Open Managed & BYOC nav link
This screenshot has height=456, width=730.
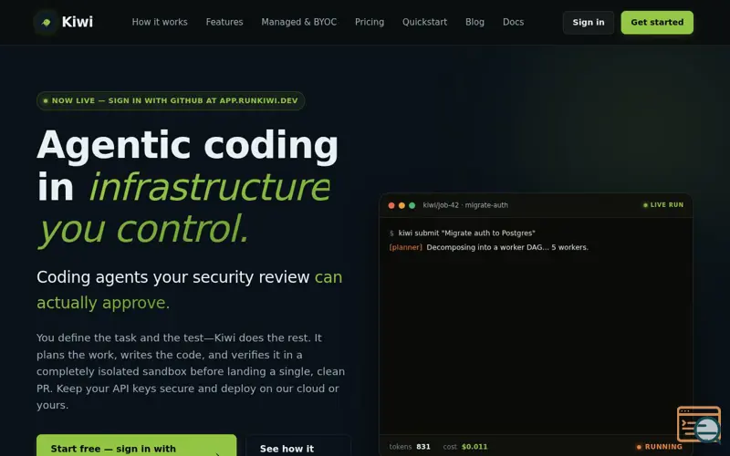click(x=299, y=22)
